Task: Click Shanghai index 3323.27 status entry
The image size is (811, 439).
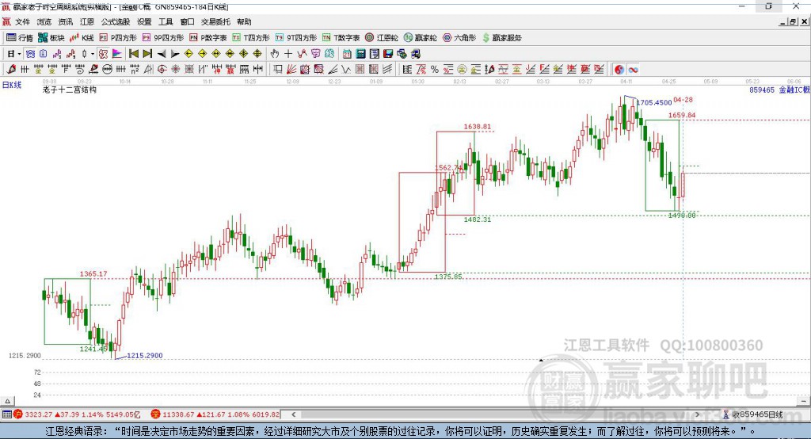Action: [77, 414]
